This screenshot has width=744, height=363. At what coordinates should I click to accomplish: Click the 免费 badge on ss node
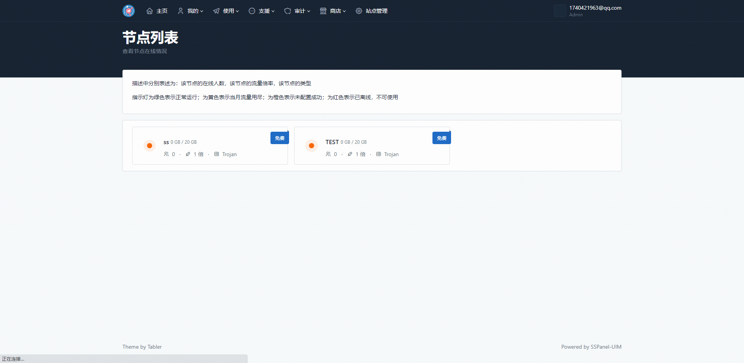(x=279, y=138)
